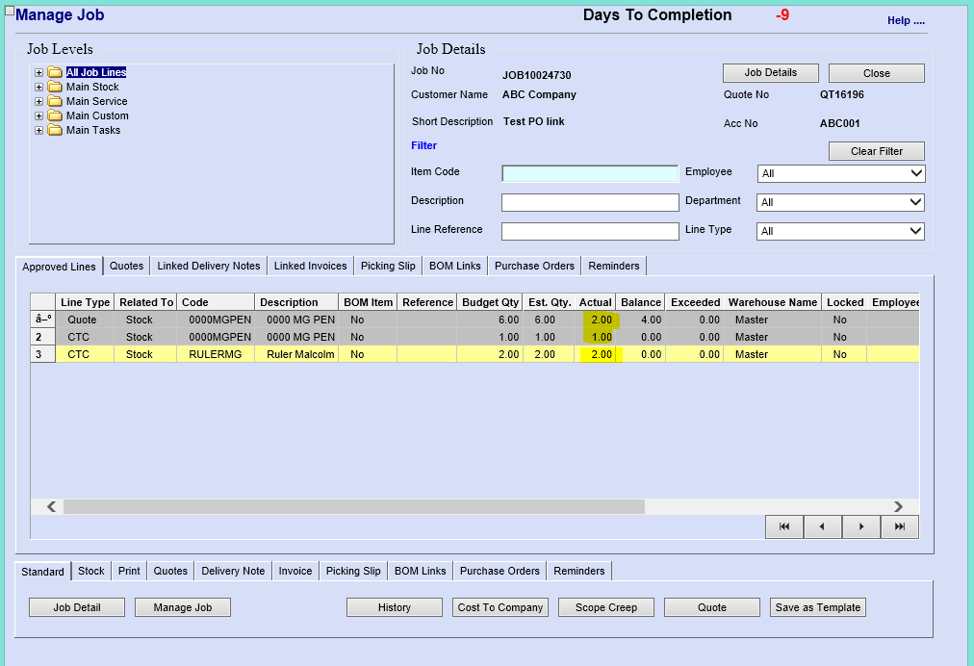Go to previous record arrow button

click(822, 526)
